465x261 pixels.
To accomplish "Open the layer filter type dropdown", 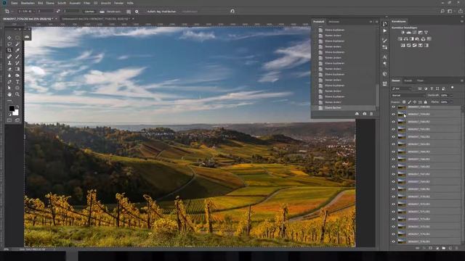I will [x=402, y=88].
